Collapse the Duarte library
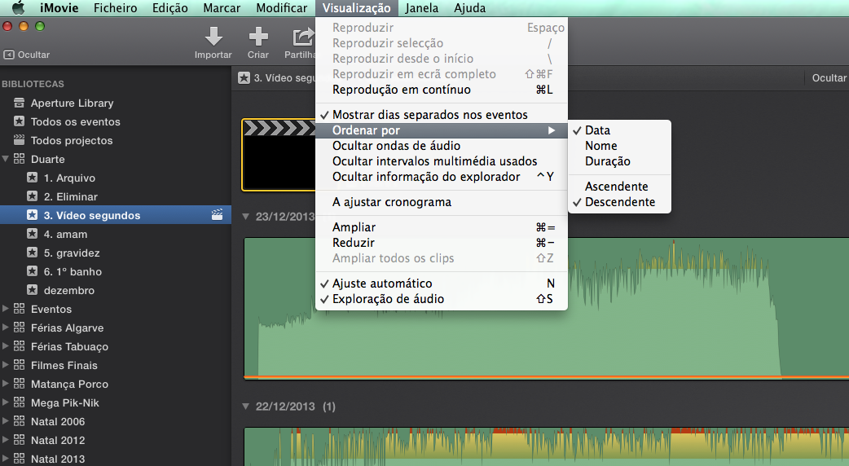Image resolution: width=849 pixels, height=466 pixels. coord(6,159)
